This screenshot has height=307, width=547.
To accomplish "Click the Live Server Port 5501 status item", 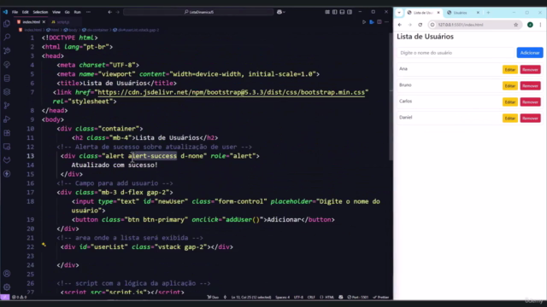I will [358, 298].
